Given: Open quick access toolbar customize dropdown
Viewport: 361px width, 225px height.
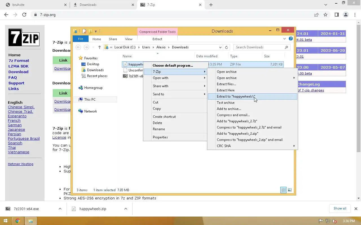Looking at the screenshot, I should pos(96,31).
